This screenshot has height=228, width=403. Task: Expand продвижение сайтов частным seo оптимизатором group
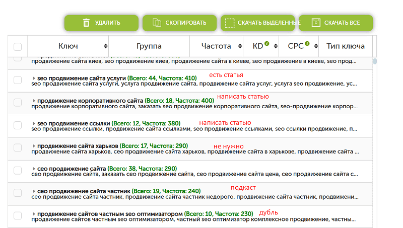[34, 214]
